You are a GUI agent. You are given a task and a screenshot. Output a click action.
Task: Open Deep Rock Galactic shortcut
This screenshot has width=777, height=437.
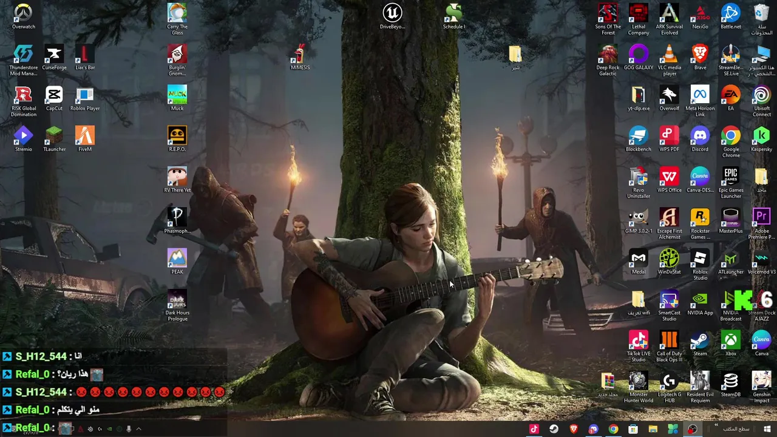[x=608, y=60]
